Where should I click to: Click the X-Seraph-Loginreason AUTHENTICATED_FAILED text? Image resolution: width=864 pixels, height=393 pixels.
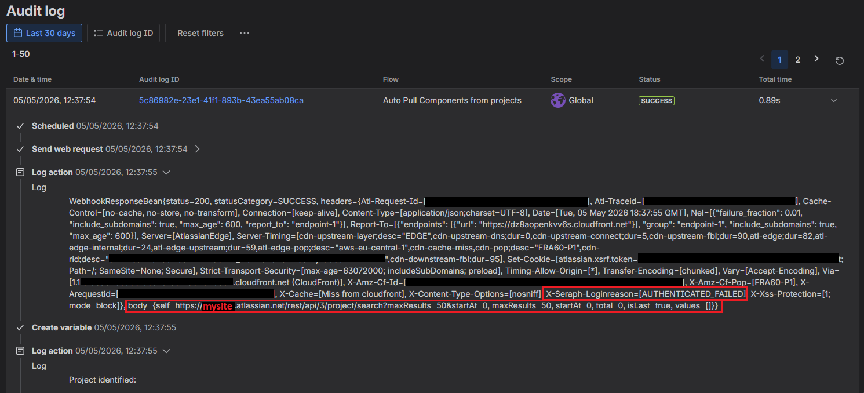(646, 294)
